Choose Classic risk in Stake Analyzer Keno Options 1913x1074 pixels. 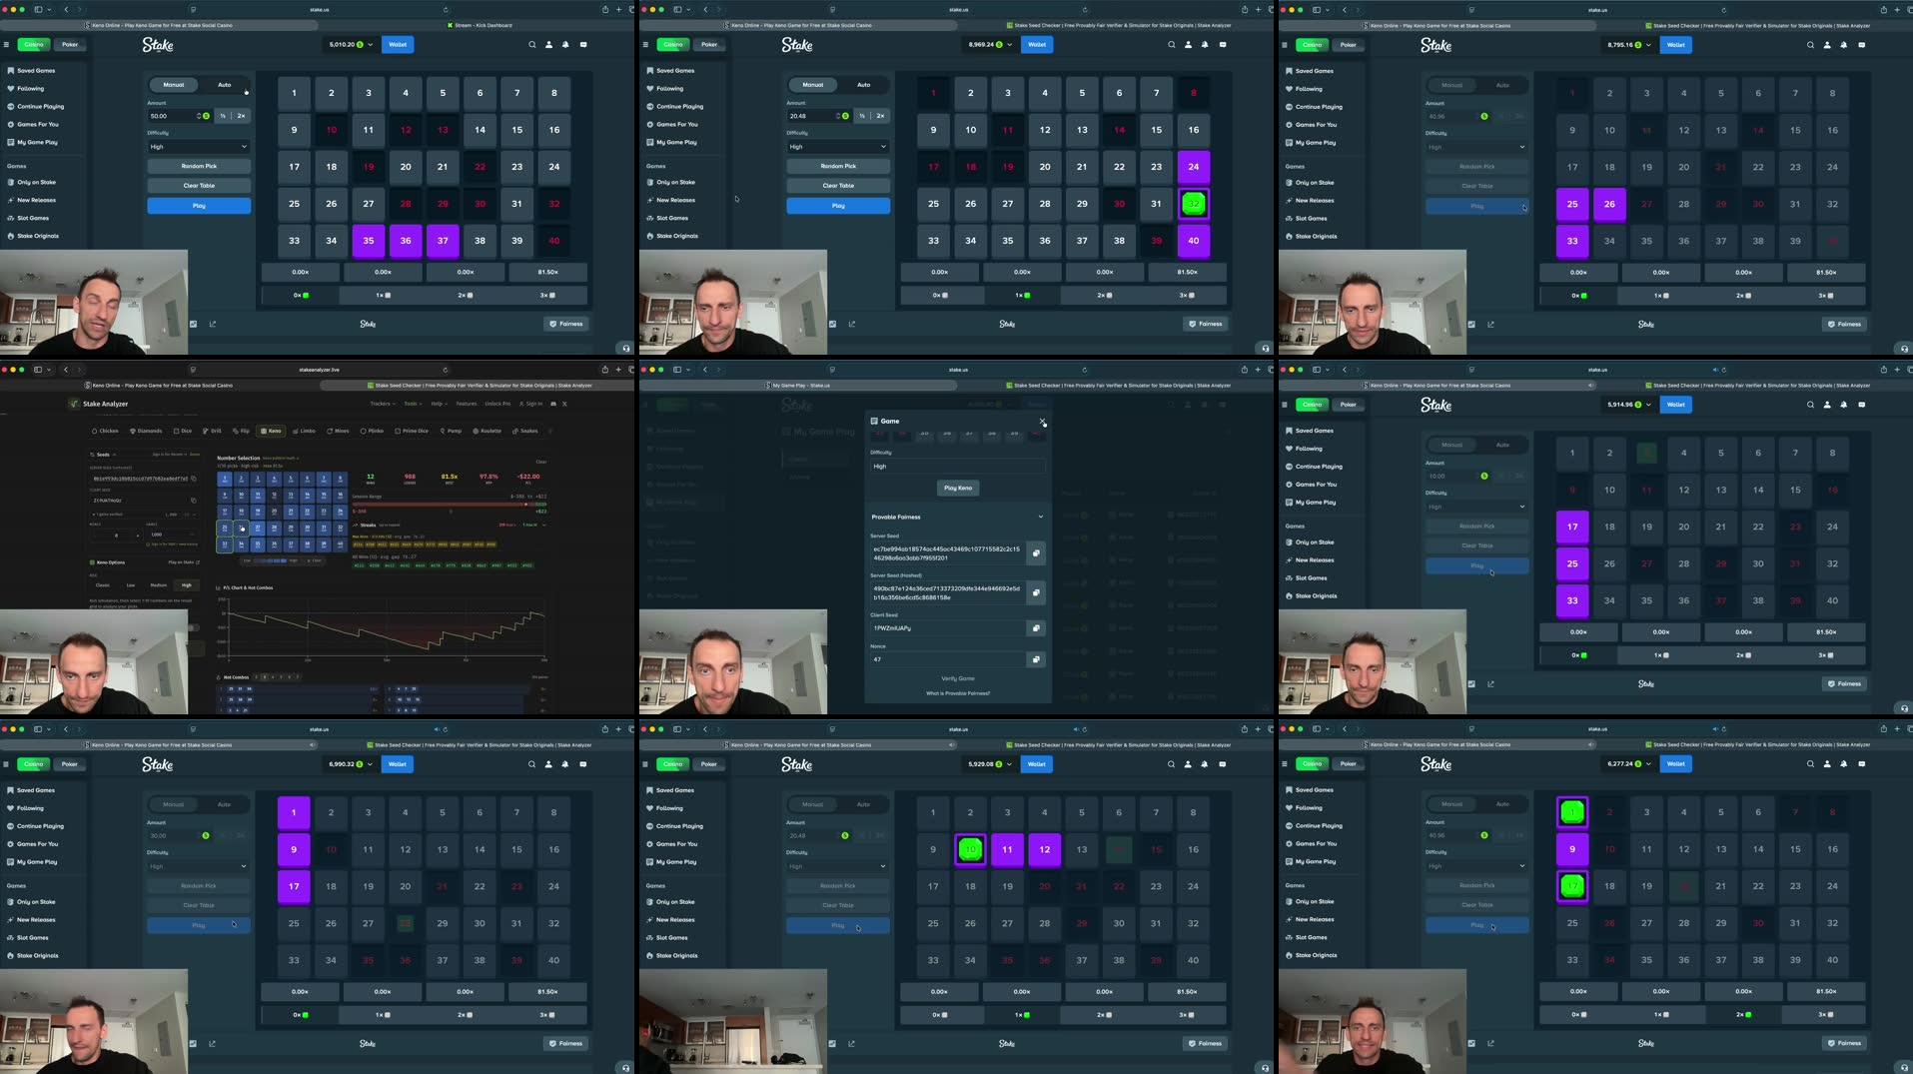click(x=102, y=584)
